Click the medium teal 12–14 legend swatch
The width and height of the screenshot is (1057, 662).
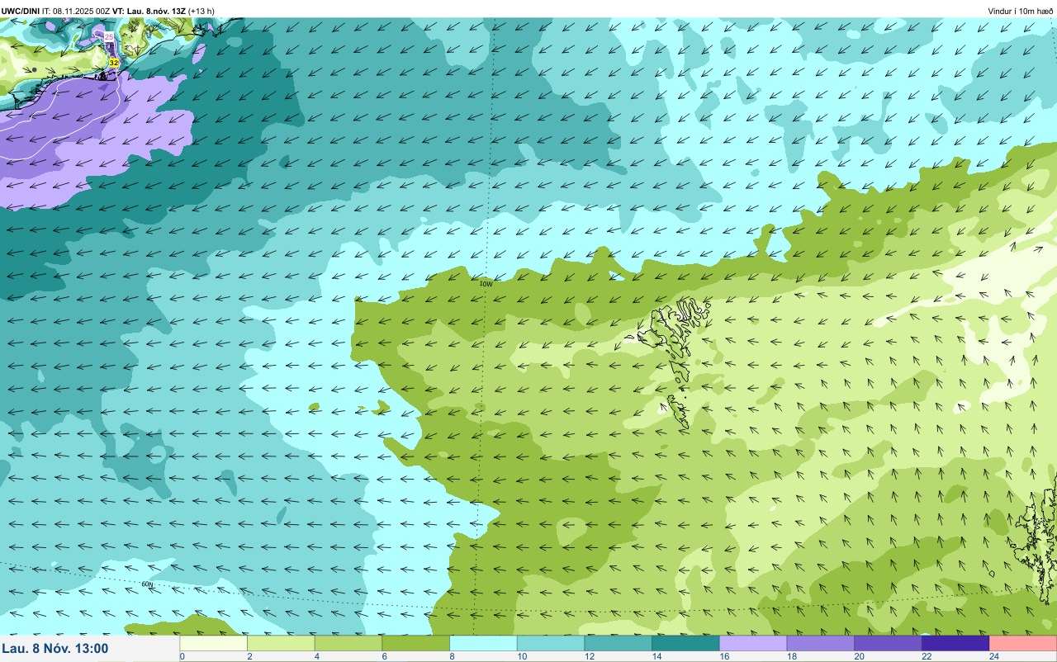click(619, 643)
